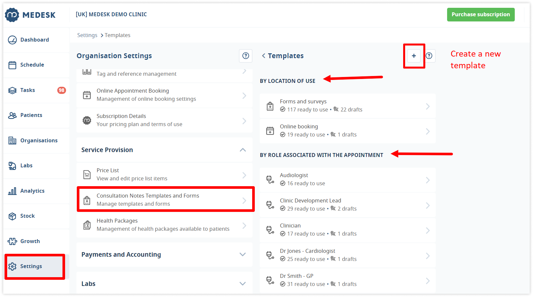The height and width of the screenshot is (297, 533).
Task: Click Dr Jones - Cardiologist stethoscope icon
Action: pyautogui.click(x=270, y=255)
